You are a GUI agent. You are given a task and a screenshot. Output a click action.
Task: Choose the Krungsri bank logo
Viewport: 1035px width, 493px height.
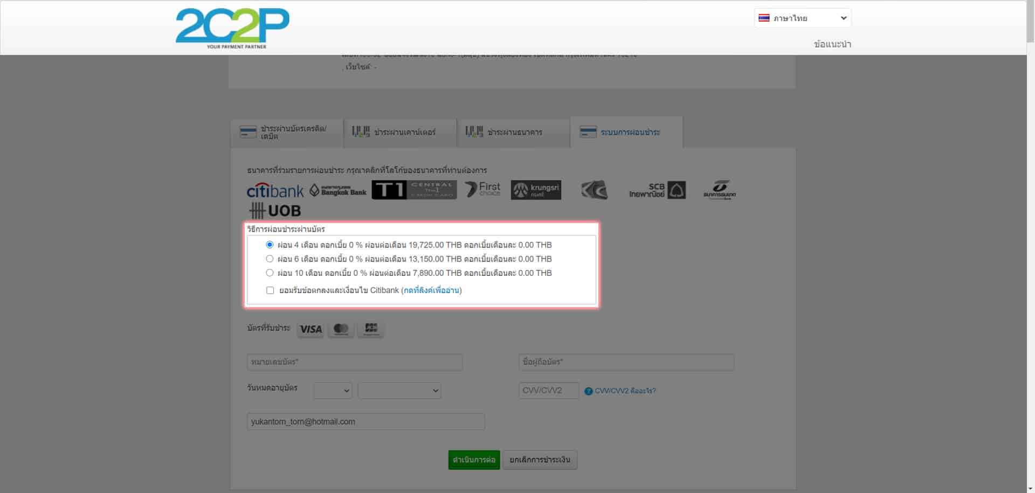coord(536,190)
